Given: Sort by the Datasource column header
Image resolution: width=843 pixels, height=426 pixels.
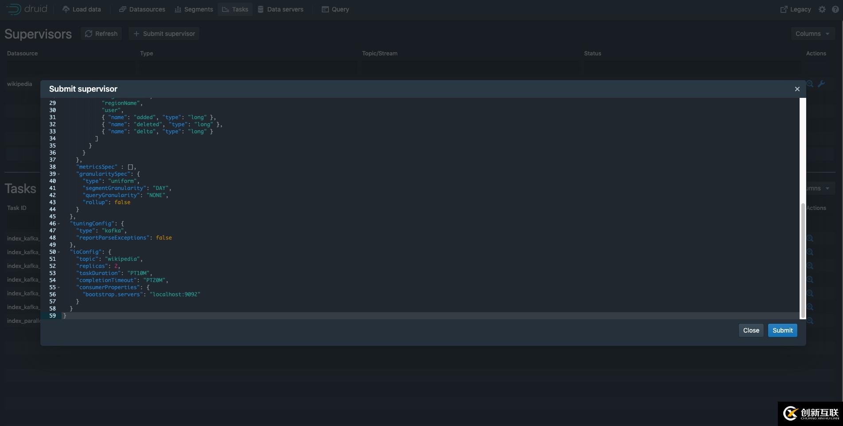Looking at the screenshot, I should coord(22,53).
